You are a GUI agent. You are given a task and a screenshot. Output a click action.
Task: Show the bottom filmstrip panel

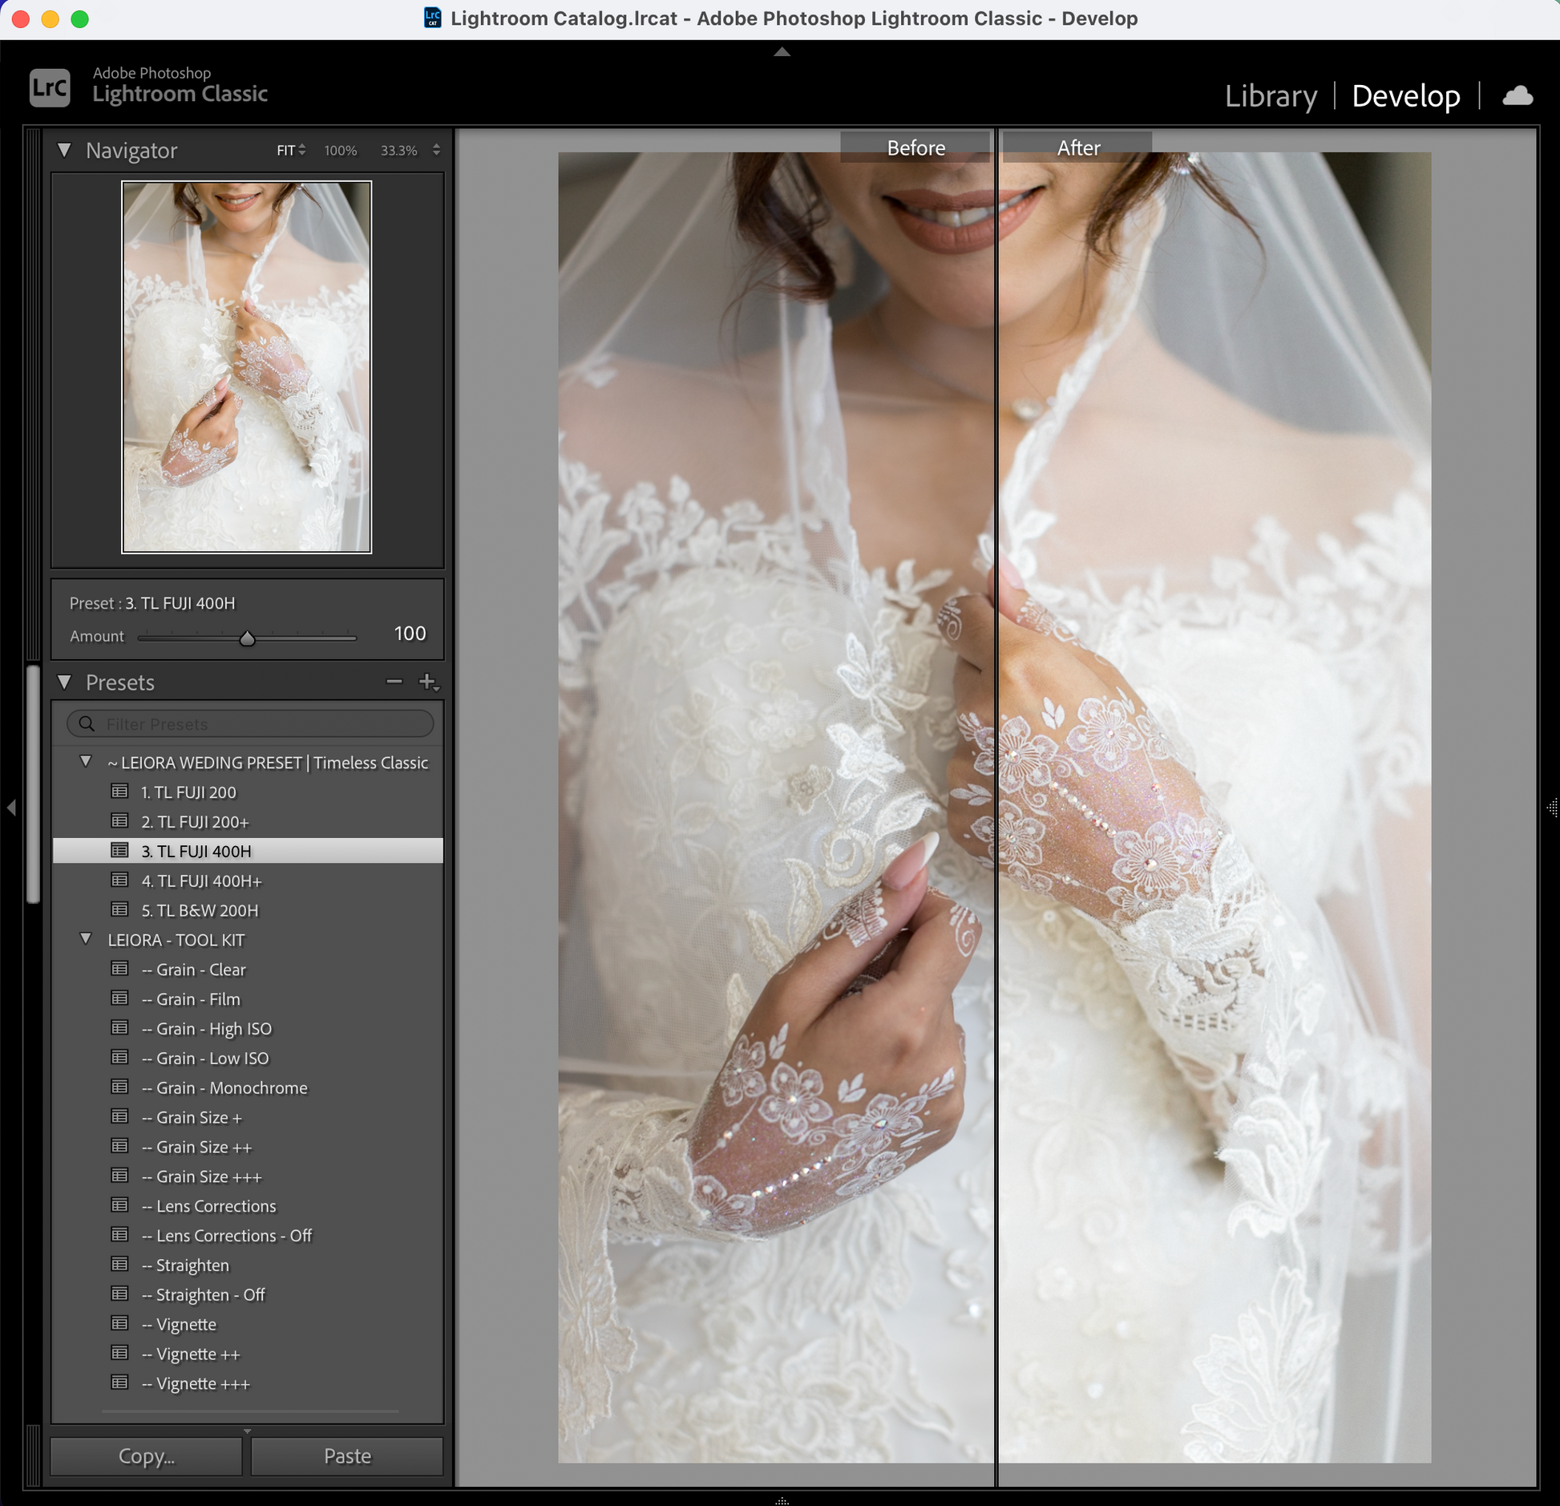(782, 1500)
